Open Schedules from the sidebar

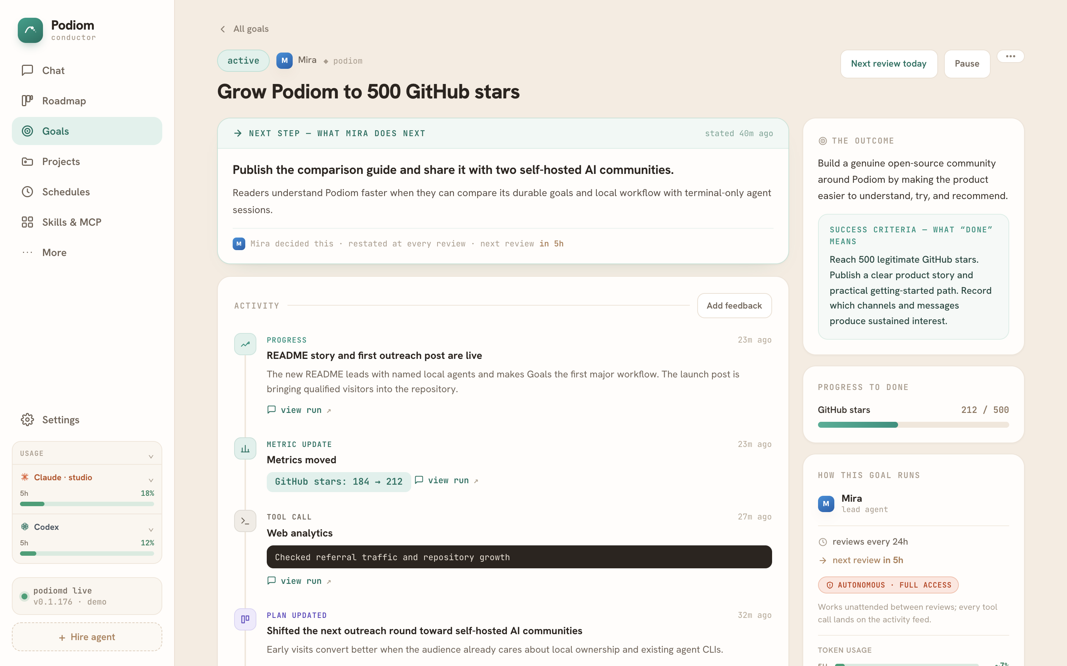pyautogui.click(x=87, y=192)
